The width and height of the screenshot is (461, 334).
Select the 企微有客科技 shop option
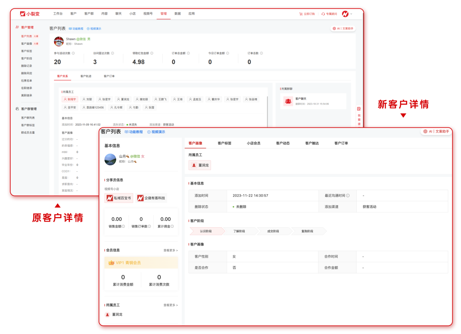[152, 198]
